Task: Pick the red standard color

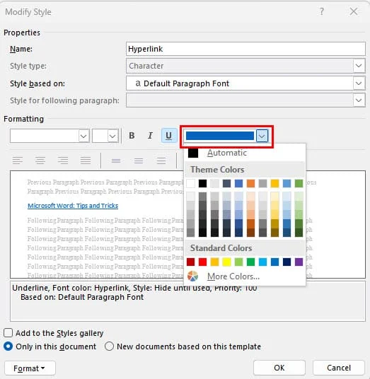Action: click(x=202, y=262)
